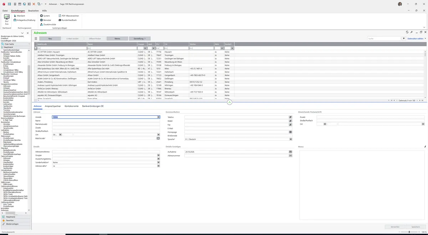Open Mandant settings in the ribbon

pos(19,16)
